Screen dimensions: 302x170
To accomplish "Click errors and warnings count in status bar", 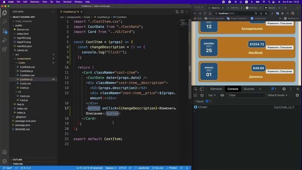I will click(26, 168).
